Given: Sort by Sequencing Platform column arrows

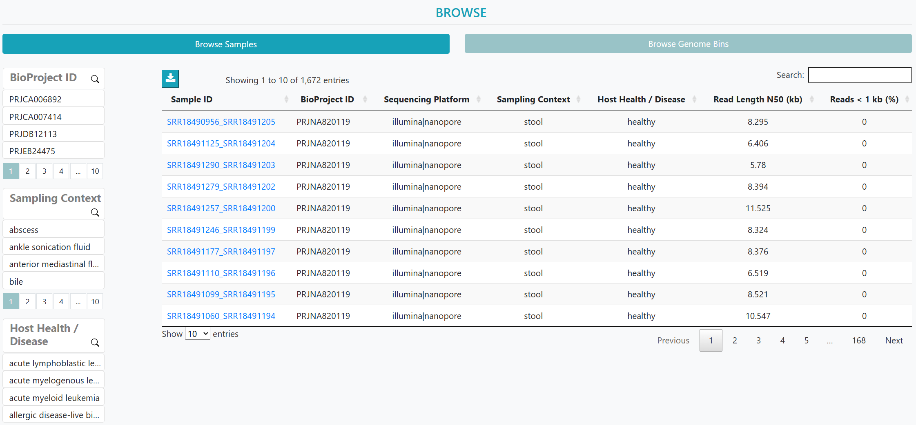Looking at the screenshot, I should tap(478, 99).
